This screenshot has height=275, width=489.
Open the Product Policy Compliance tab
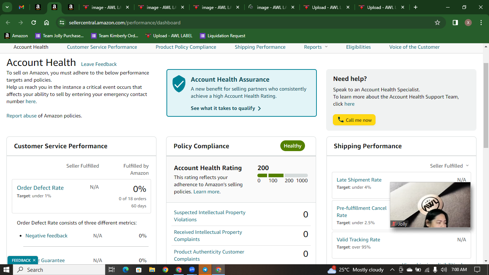coord(186,47)
